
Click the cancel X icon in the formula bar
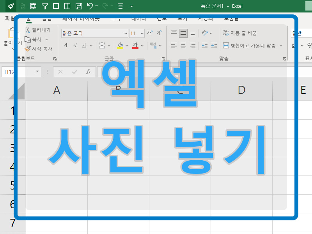point(60,72)
